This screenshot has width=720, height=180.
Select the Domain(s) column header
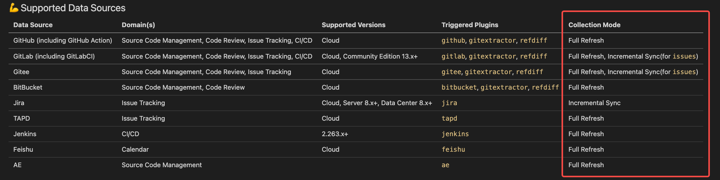tap(138, 25)
